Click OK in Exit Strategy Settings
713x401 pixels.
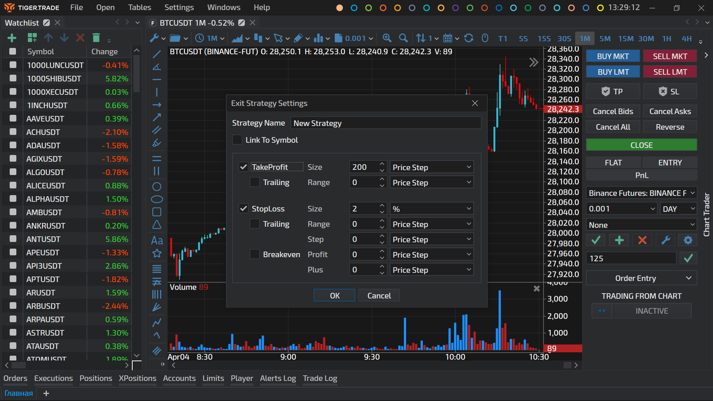[x=334, y=295]
